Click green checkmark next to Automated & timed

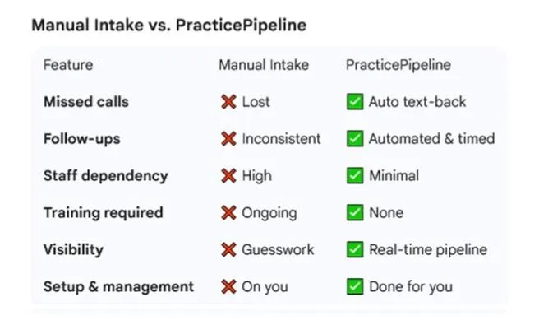(355, 139)
